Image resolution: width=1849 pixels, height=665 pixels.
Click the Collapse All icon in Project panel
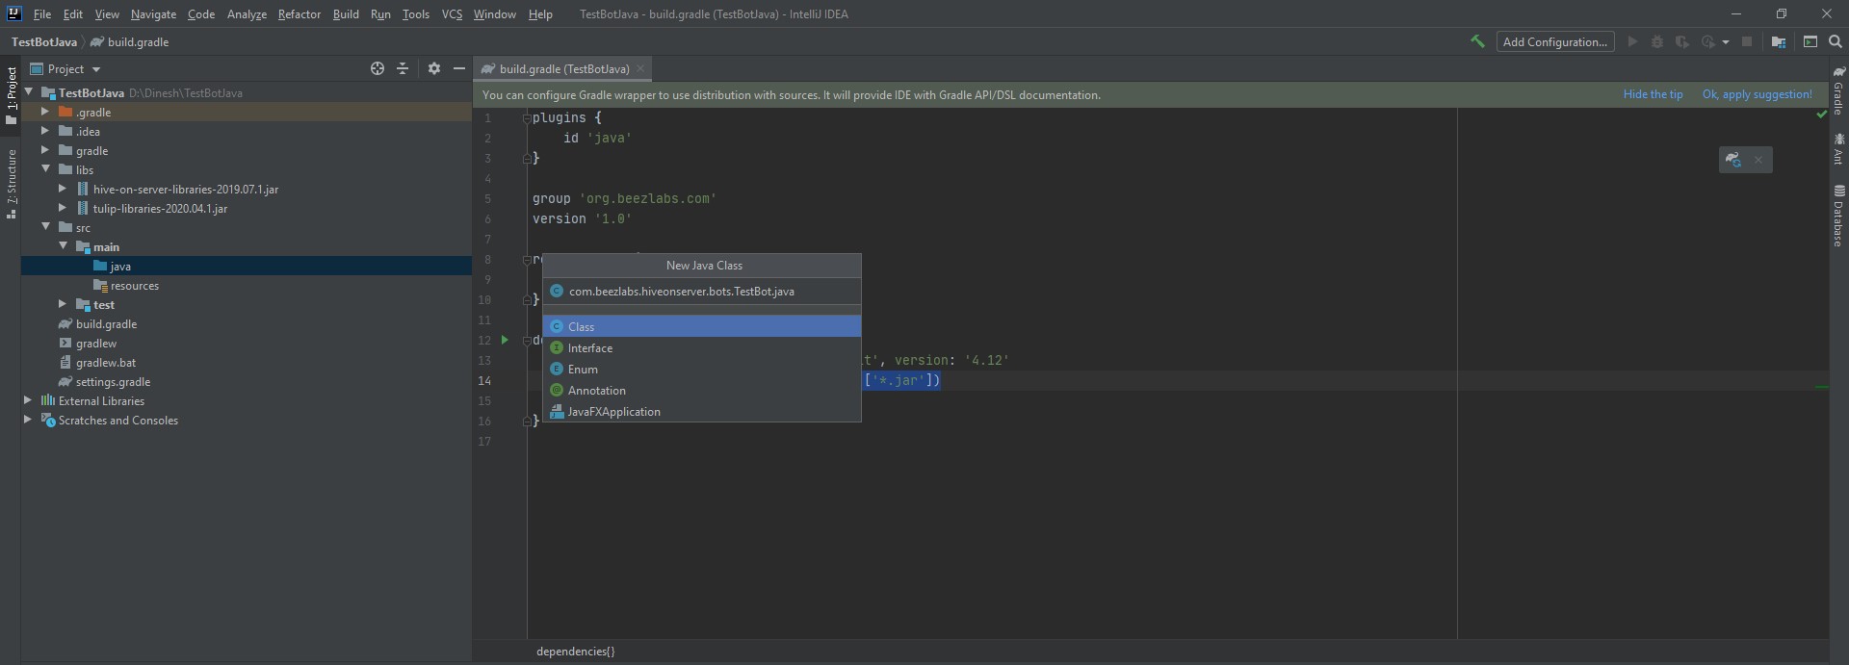point(403,68)
